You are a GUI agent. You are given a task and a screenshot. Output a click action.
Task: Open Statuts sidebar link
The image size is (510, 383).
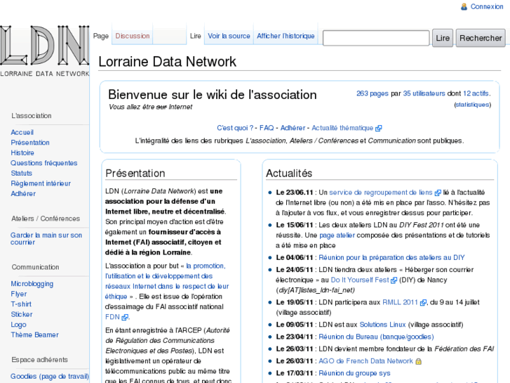(x=22, y=174)
